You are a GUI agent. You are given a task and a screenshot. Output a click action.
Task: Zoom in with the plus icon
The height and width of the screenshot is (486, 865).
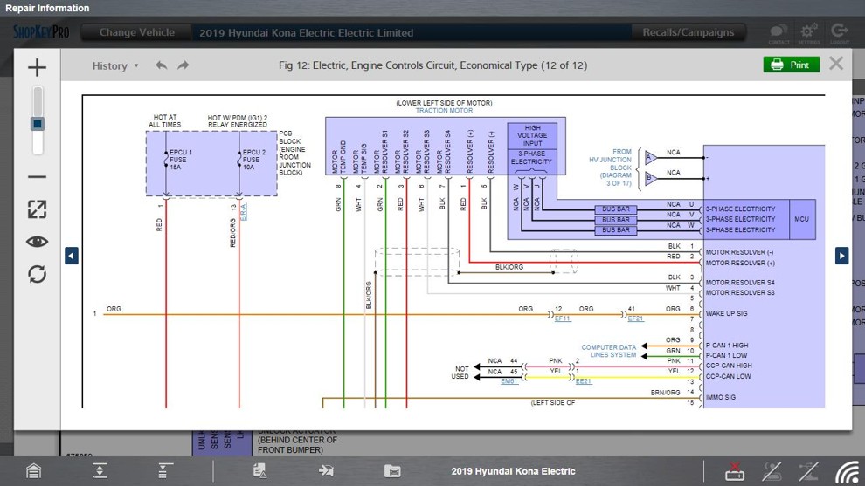[x=37, y=67]
